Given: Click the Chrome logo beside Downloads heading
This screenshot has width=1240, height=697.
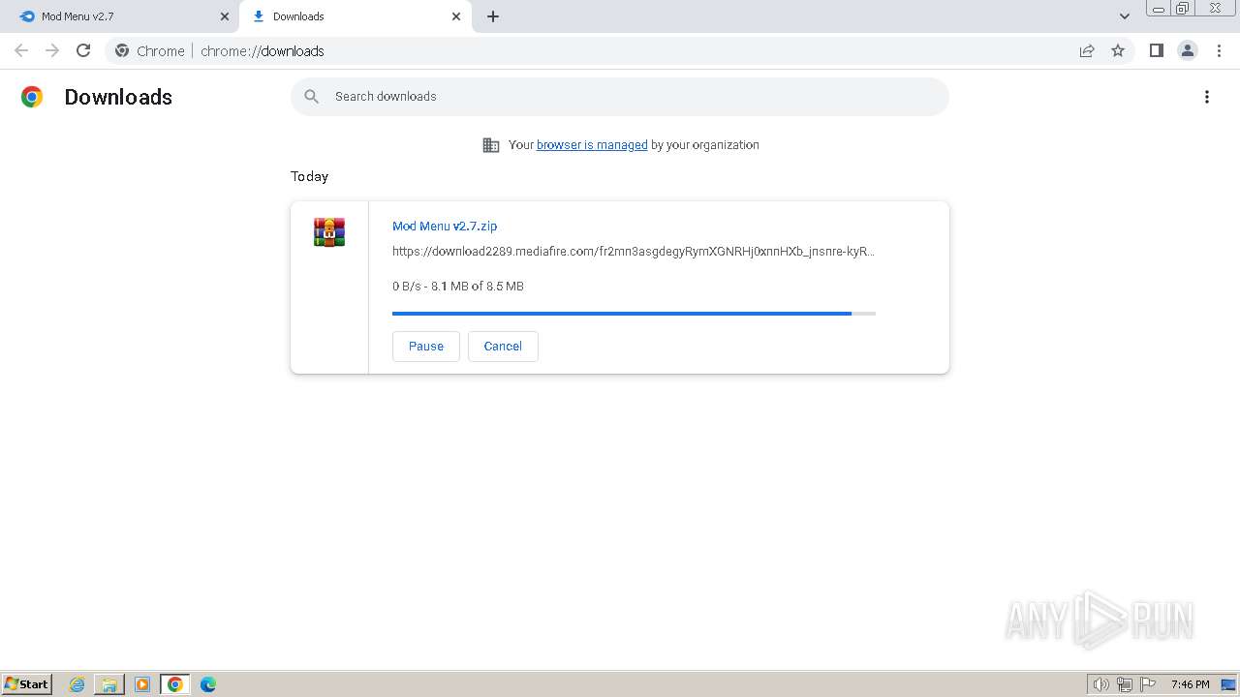Looking at the screenshot, I should tap(32, 97).
